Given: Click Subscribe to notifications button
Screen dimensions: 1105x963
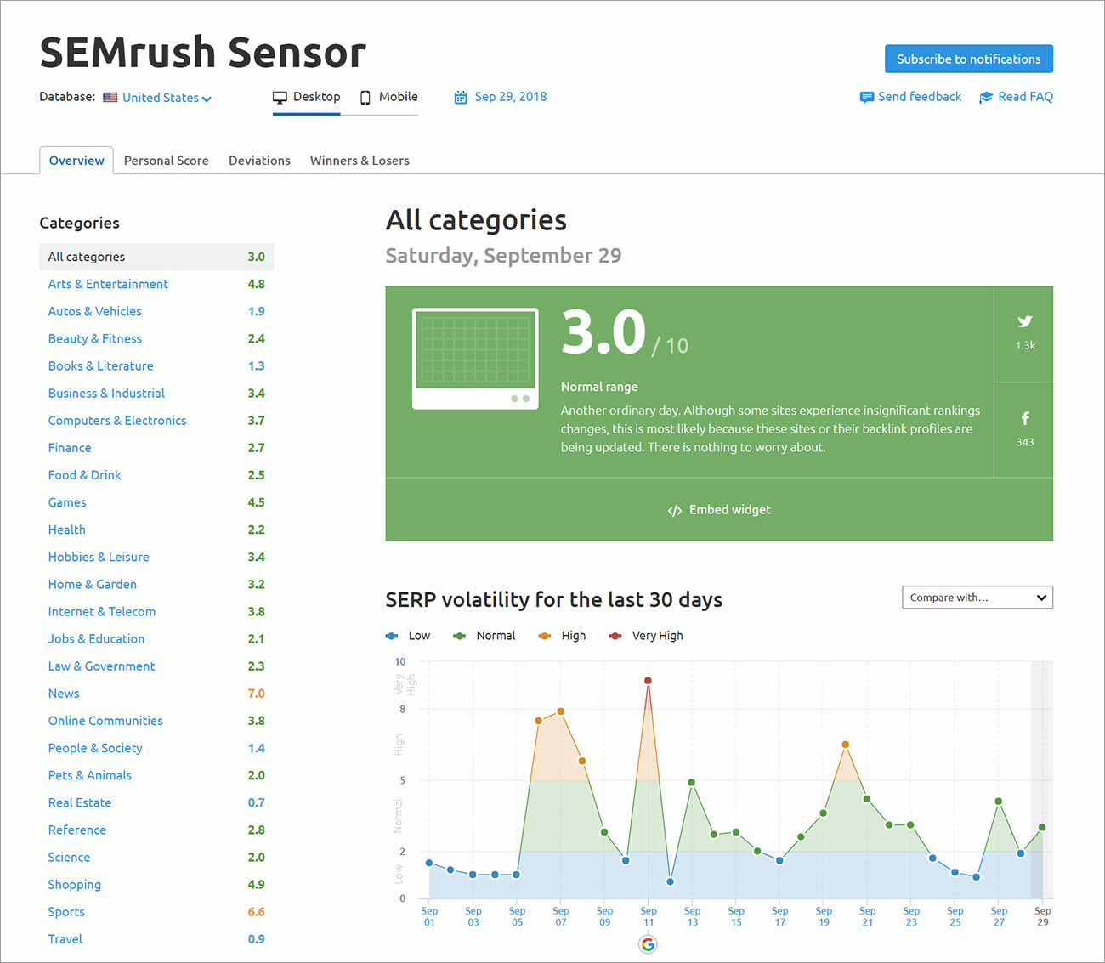Looking at the screenshot, I should point(969,59).
